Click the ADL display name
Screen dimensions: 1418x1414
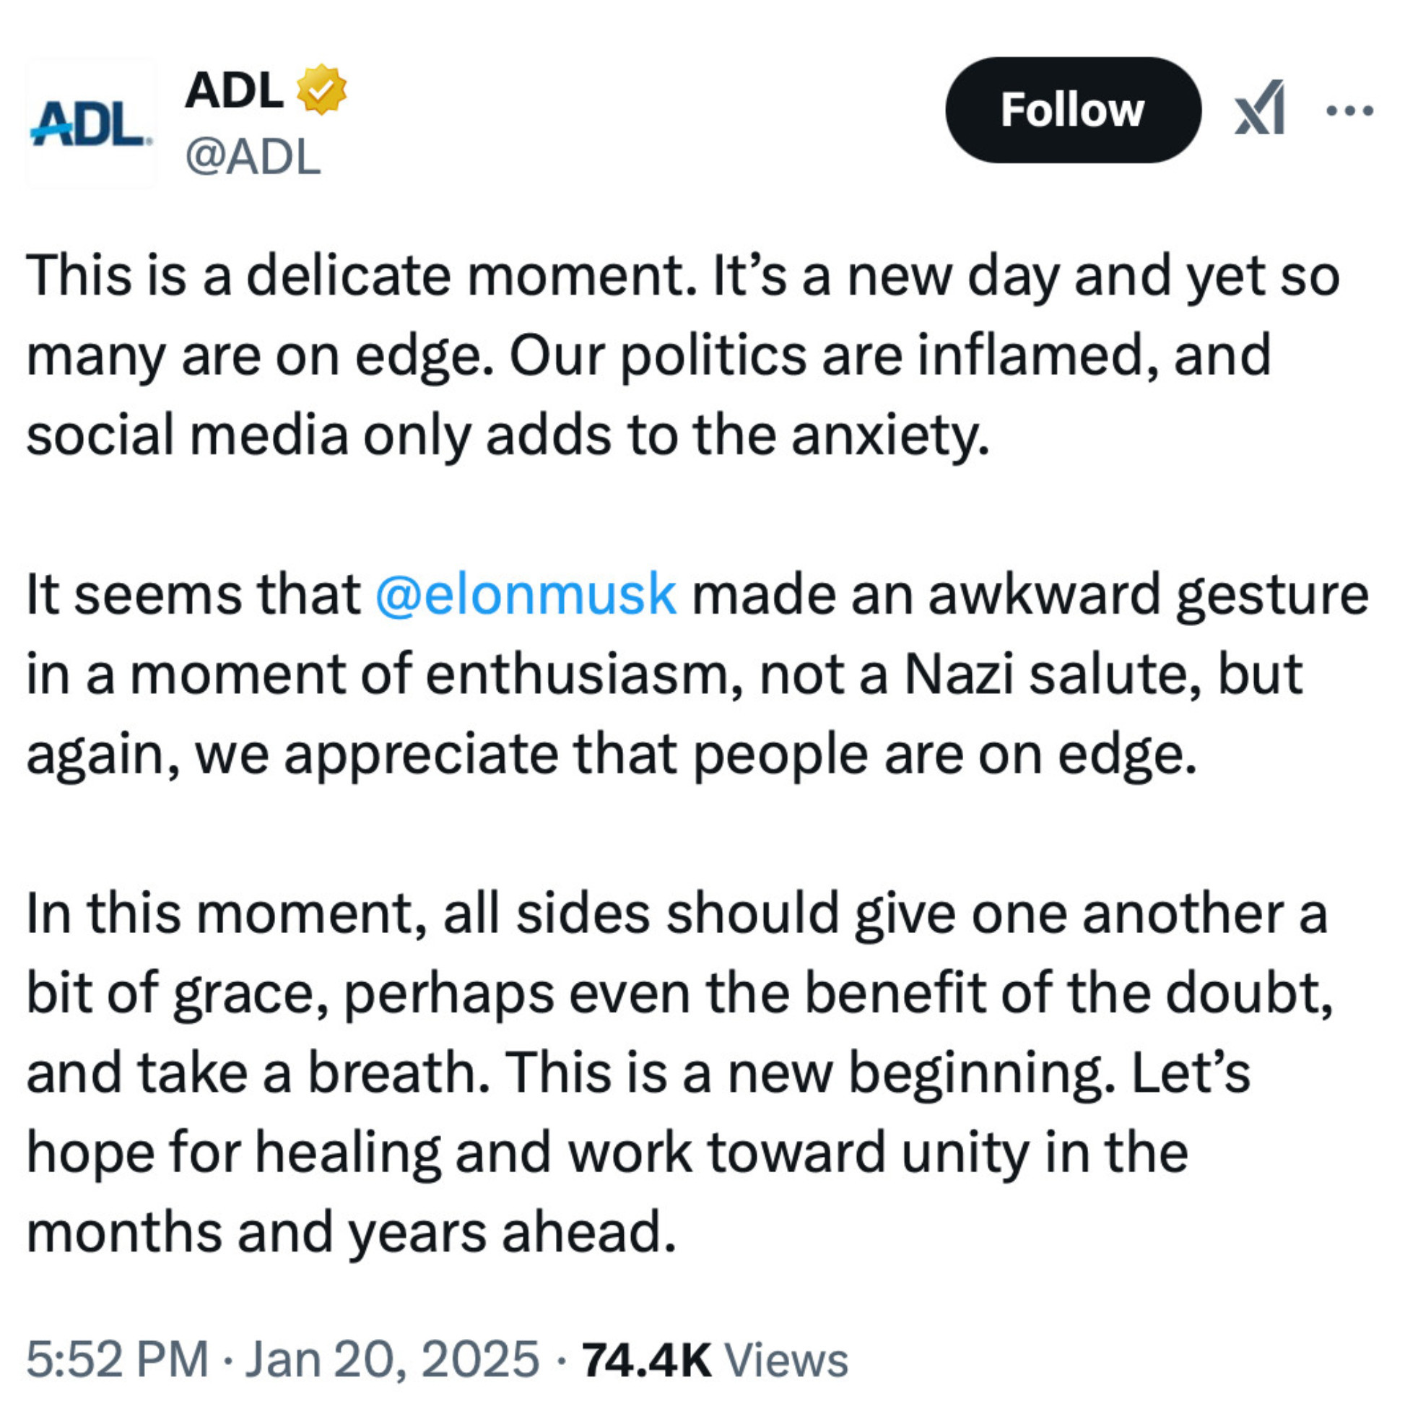[x=234, y=90]
